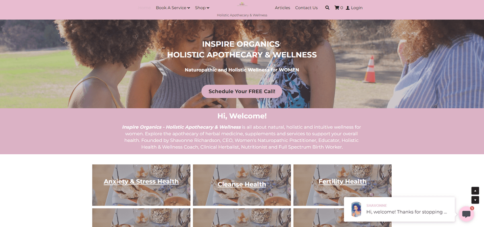Open the site search magnifier icon
This screenshot has width=484, height=227.
click(327, 8)
